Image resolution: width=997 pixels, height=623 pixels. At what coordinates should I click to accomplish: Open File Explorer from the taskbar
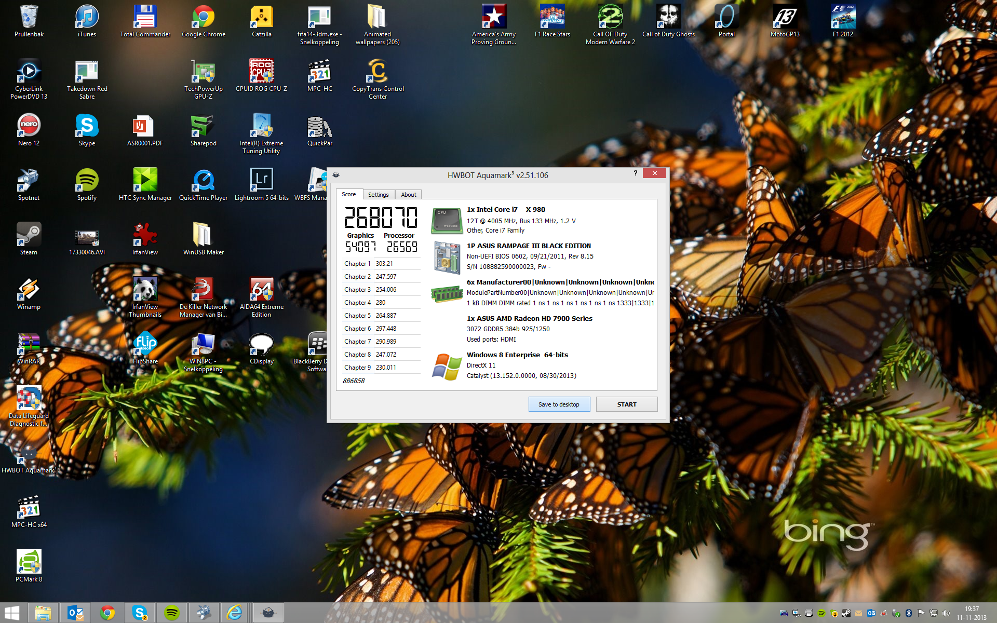[x=43, y=613]
